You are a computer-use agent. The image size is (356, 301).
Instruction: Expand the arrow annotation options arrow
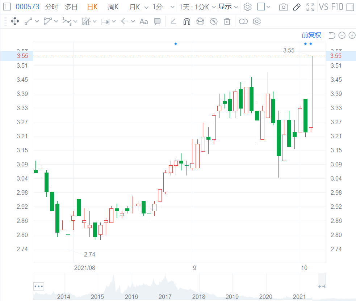point(133,21)
